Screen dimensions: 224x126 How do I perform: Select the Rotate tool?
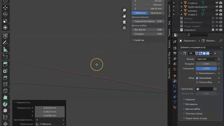[x=5, y=14]
